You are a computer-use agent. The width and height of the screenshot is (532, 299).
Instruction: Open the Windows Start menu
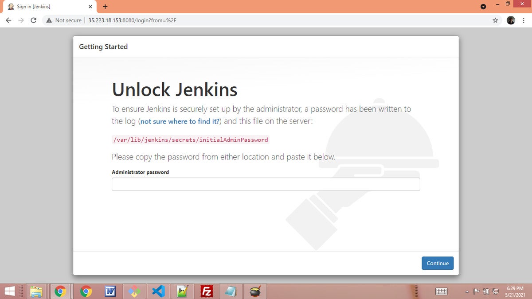(9, 291)
